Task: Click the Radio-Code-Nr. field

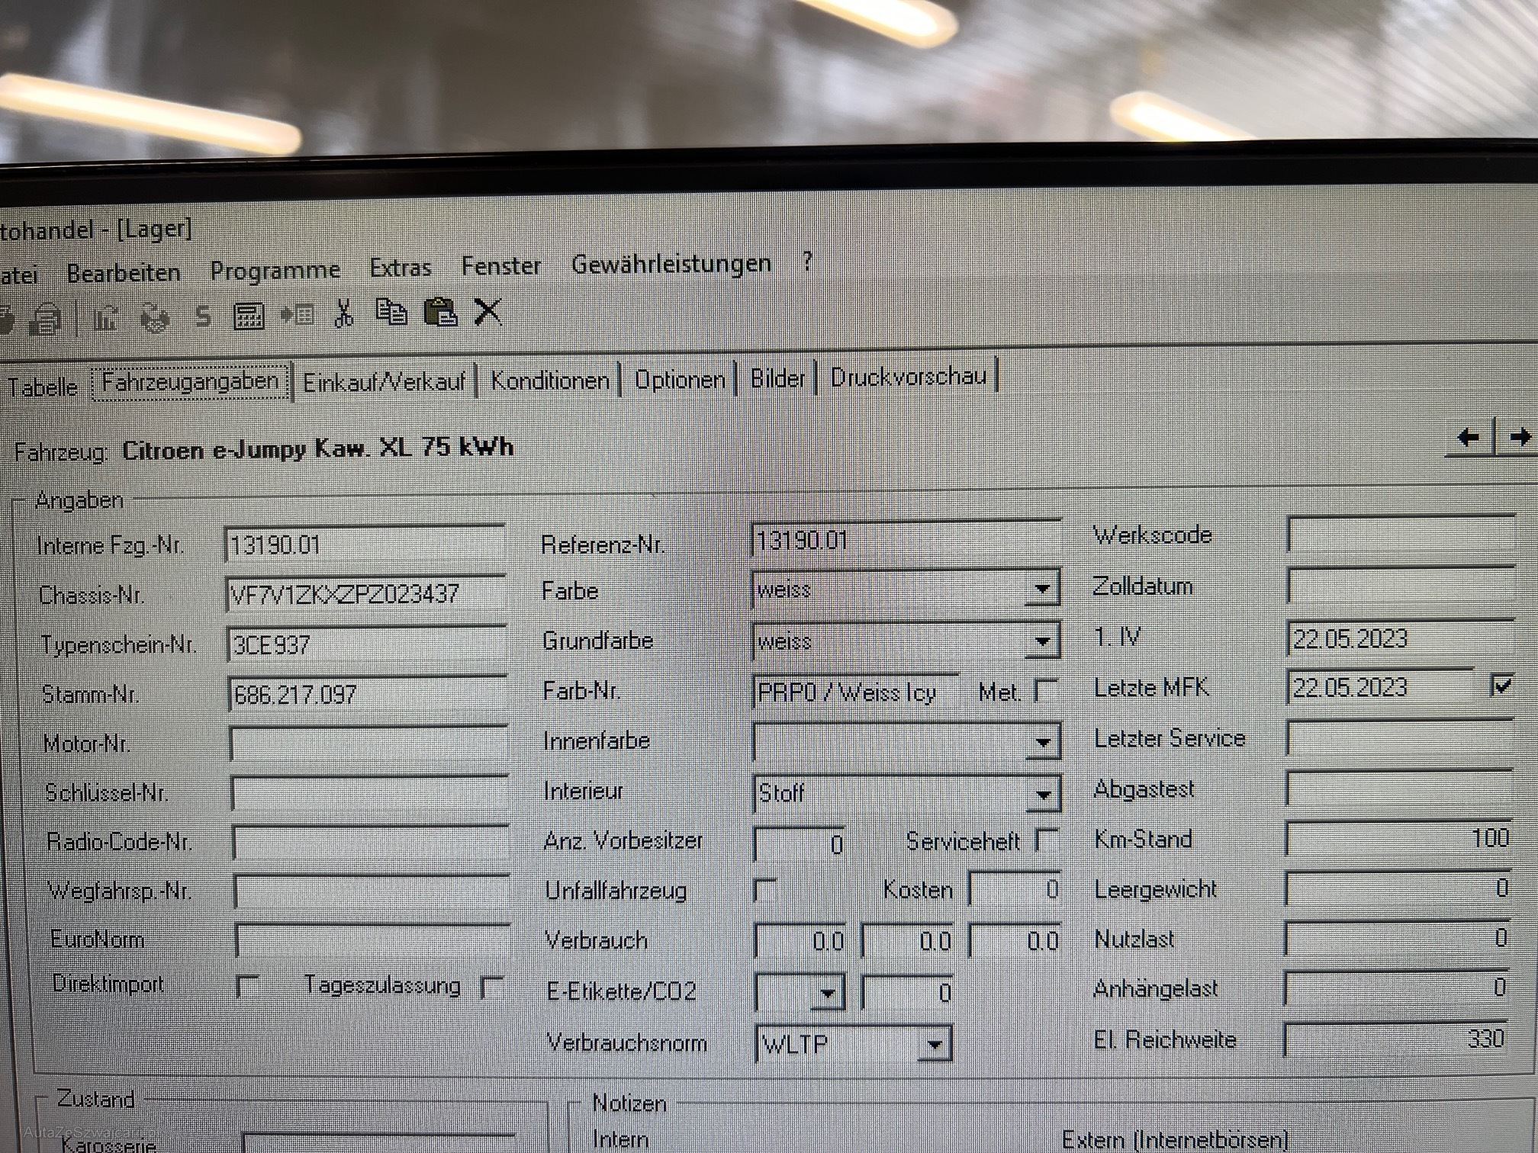Action: [x=371, y=842]
